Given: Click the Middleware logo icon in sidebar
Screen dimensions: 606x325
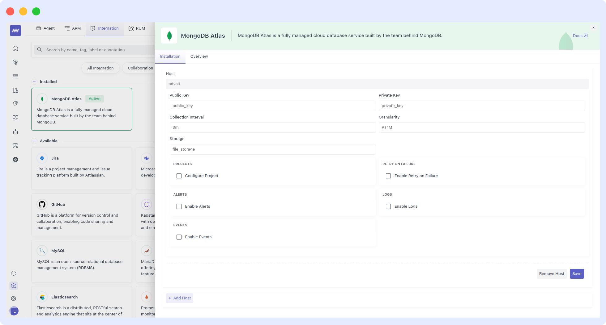Looking at the screenshot, I should pos(15,31).
